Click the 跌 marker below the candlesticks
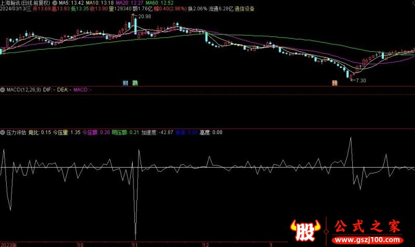 (135, 83)
